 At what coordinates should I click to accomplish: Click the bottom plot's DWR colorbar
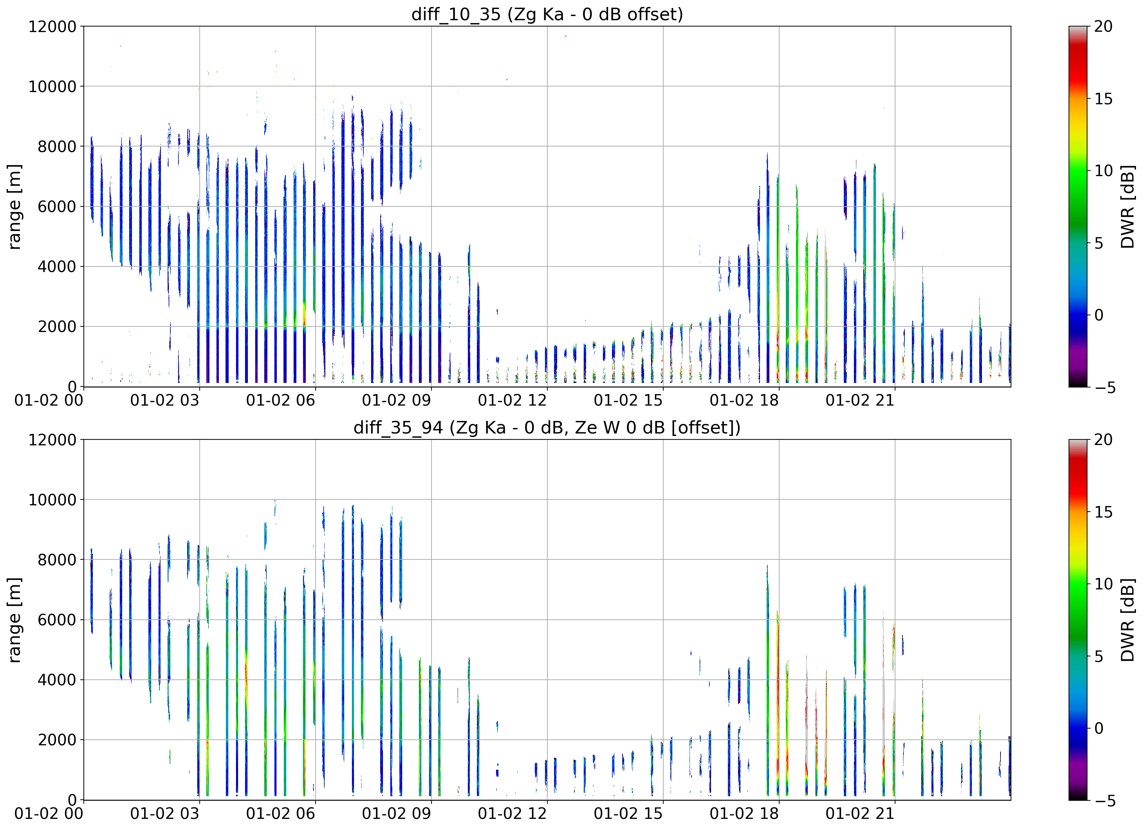(1078, 619)
